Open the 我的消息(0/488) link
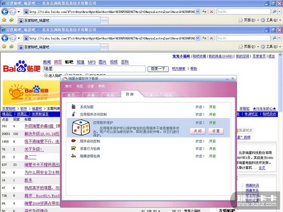Image resolution: width=283 pixels, height=212 pixels. click(221, 56)
